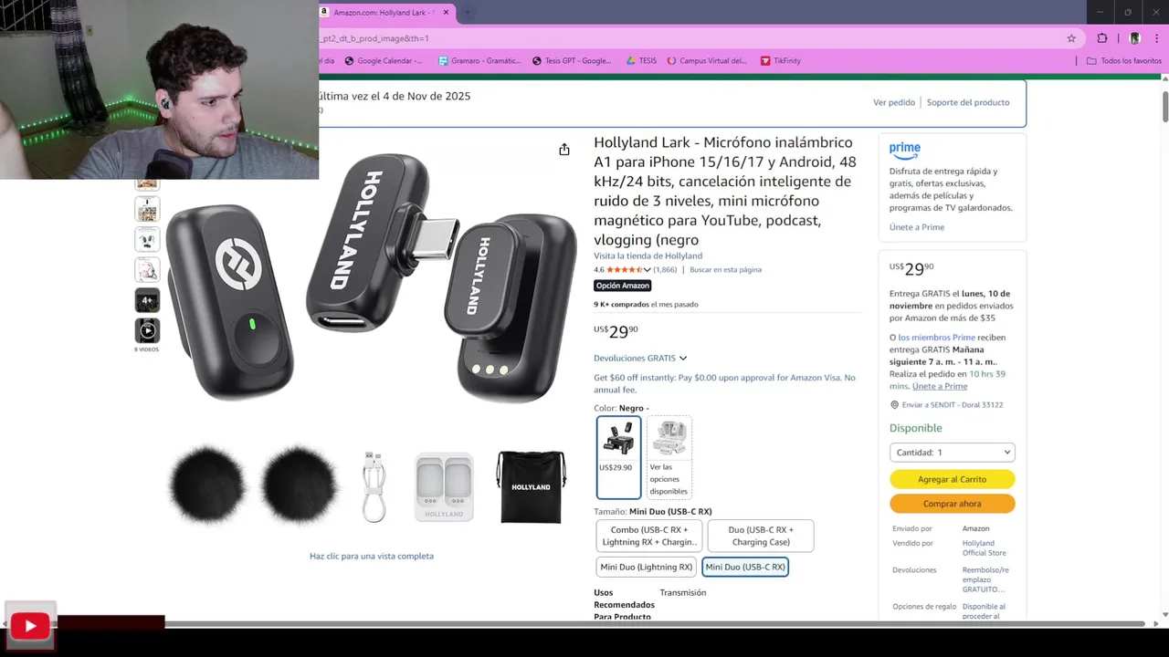Click the Opción Amazon badge

coord(623,286)
